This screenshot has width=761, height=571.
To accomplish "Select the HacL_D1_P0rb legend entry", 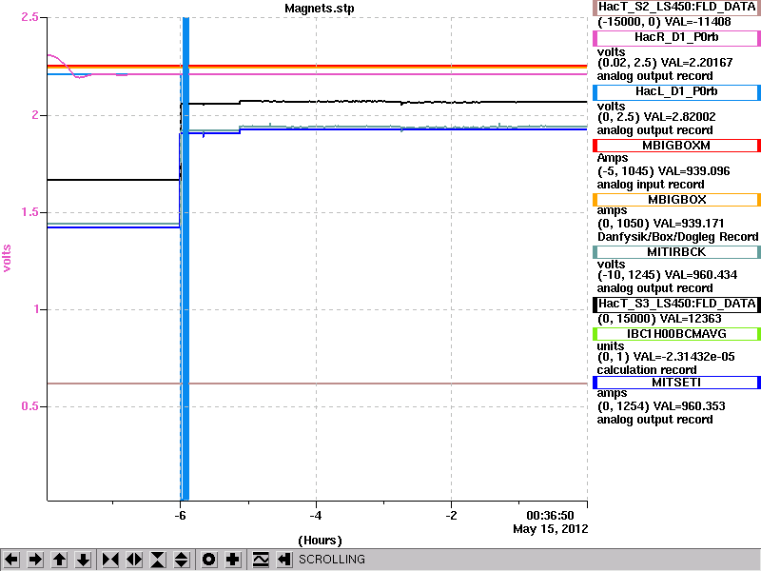I will (676, 92).
